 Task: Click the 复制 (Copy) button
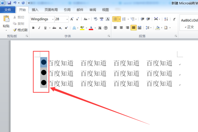click(x=19, y=23)
